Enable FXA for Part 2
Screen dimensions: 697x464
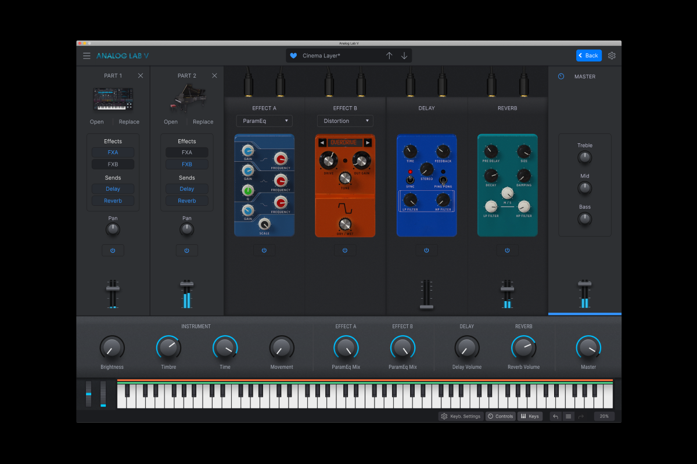[x=186, y=153]
